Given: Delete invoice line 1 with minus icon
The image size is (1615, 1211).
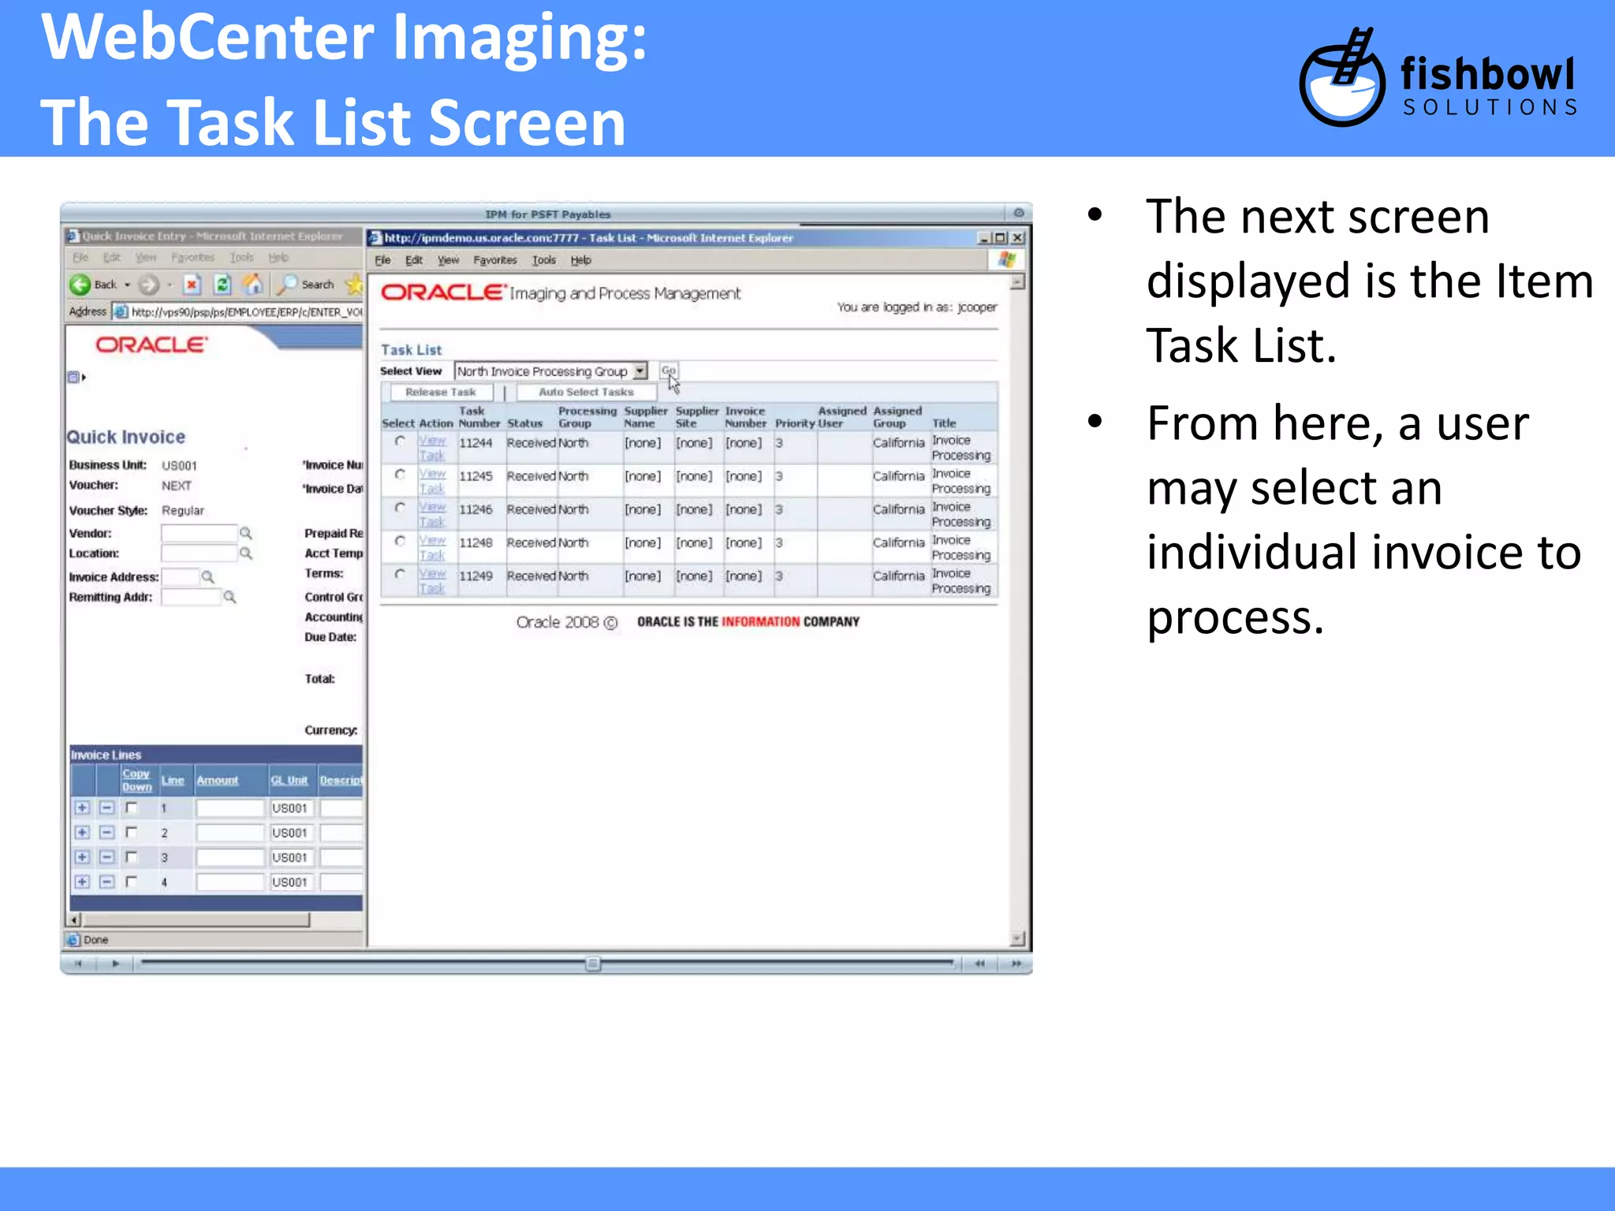Looking at the screenshot, I should coord(107,808).
